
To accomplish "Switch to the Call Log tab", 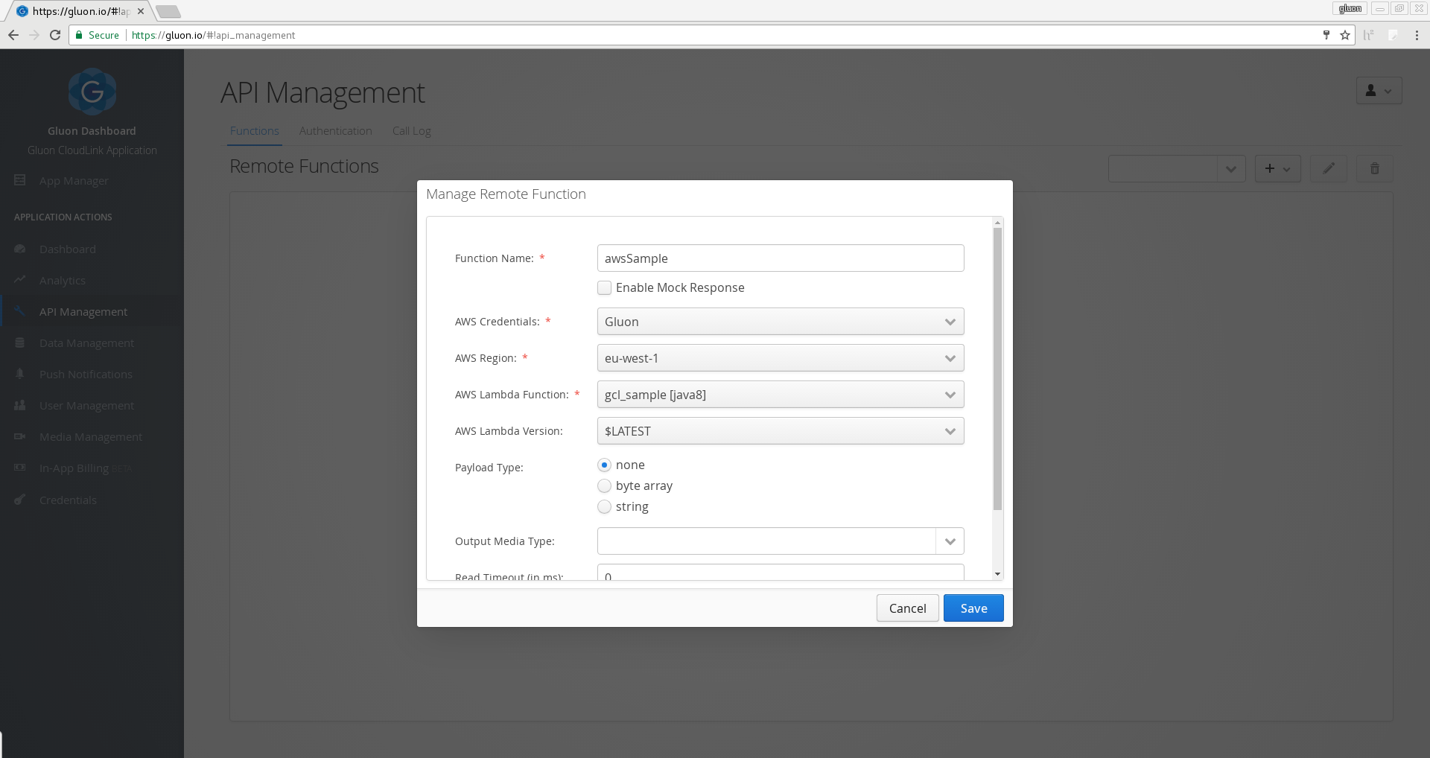I will point(412,131).
